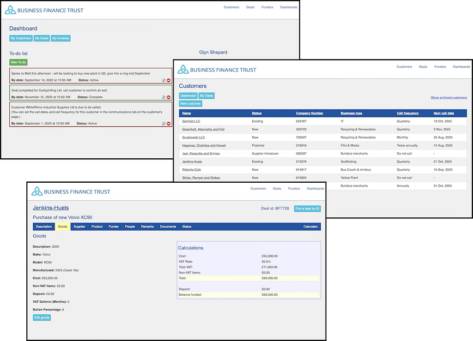The image size is (473, 341).
Task: Open the Gerhold LLC customer record
Action: pos(191,121)
